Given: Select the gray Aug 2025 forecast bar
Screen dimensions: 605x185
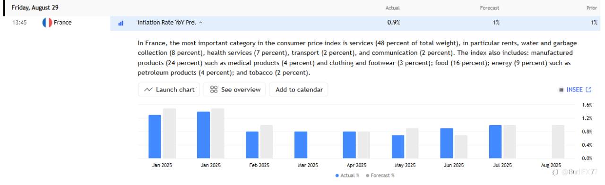Looking at the screenshot, I should coord(558,142).
